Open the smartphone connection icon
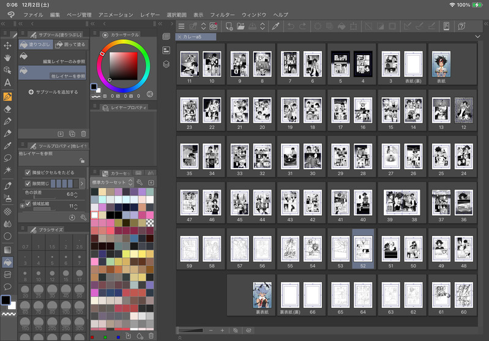Viewport: 489px width, 341px height. point(446,26)
